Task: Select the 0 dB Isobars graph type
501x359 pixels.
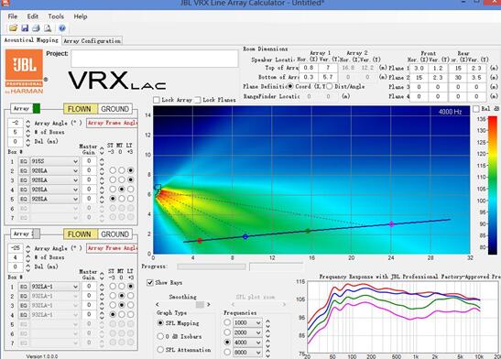Action: [160, 336]
